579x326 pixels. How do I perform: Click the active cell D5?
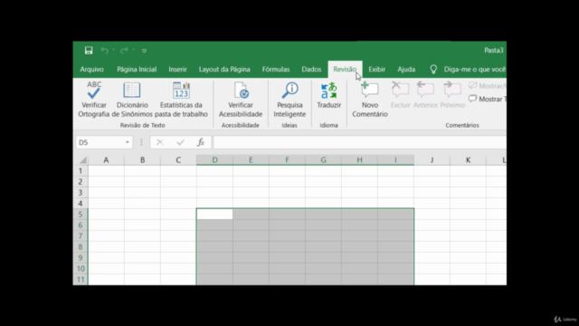click(214, 215)
